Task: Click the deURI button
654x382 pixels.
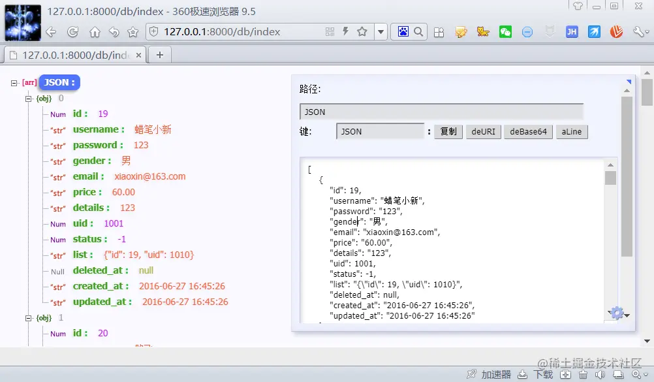Action: coord(484,131)
